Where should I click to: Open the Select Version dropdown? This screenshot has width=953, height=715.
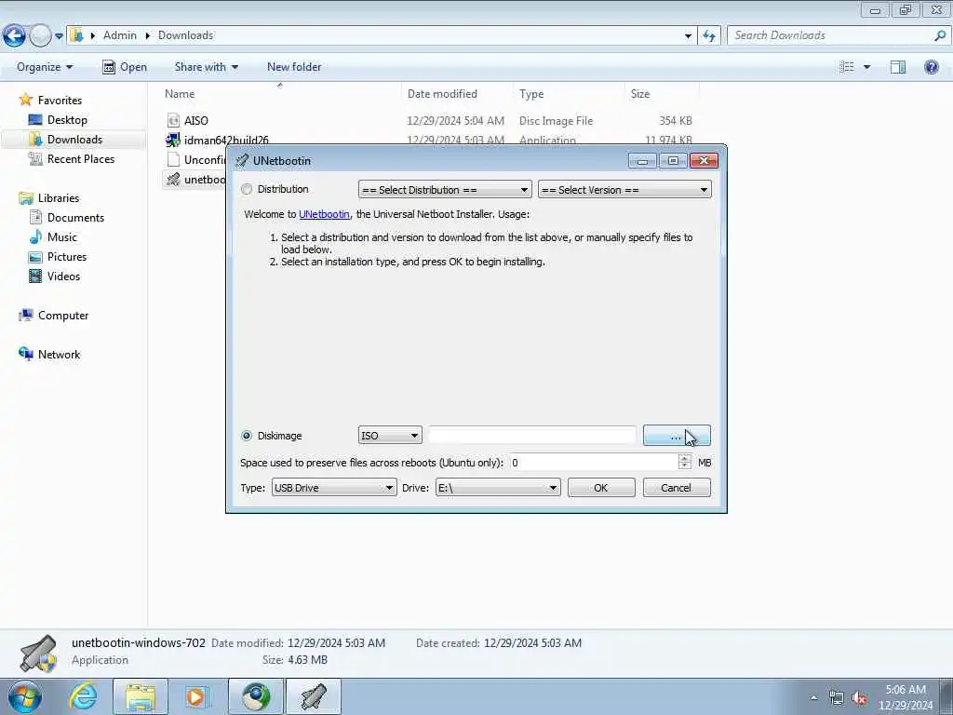pyautogui.click(x=624, y=190)
